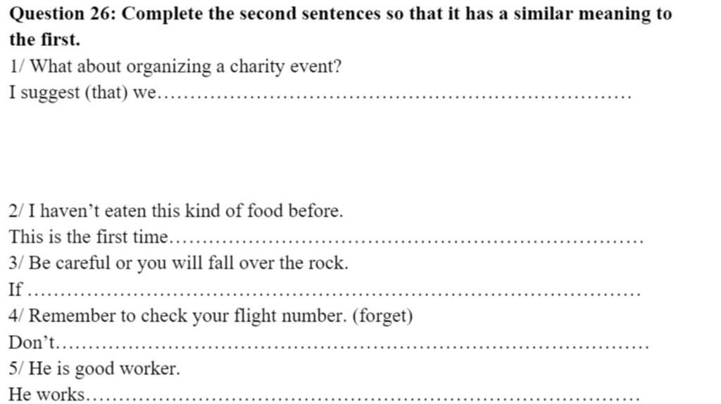This screenshot has height=404, width=721.
Task: Click the blank line after "I suggest (that) we"
Action: coord(394,96)
